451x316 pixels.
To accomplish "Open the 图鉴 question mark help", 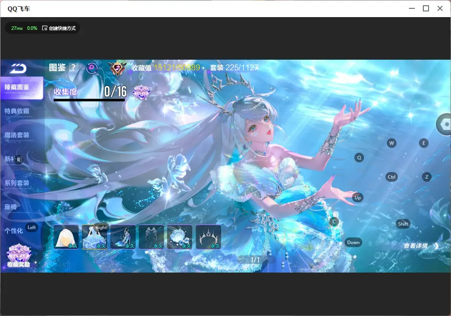I will click(73, 68).
